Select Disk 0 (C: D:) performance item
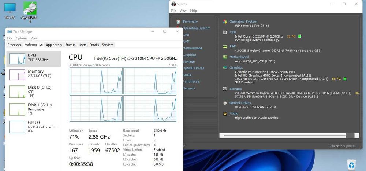Viewport: 366px width, 171px height. click(34, 92)
